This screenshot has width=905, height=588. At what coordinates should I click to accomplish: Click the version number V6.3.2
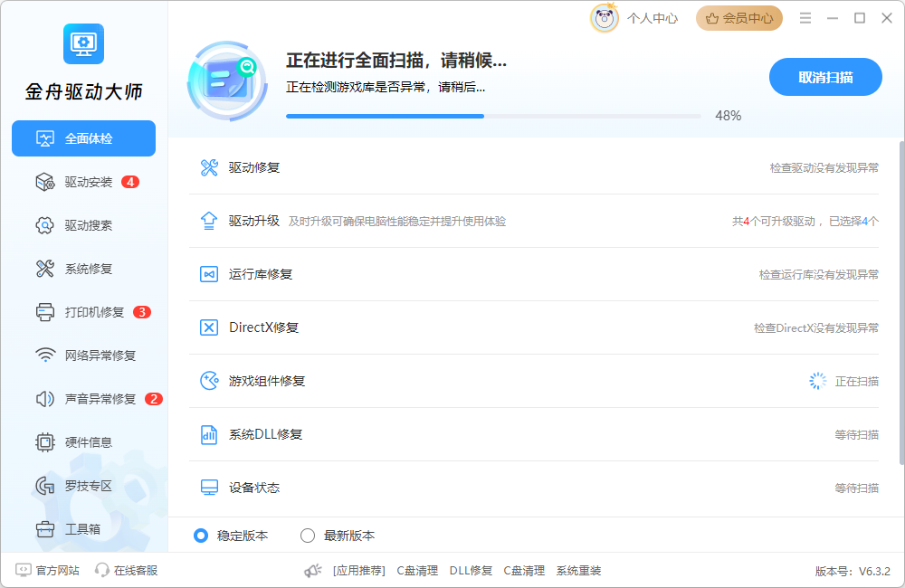[874, 572]
